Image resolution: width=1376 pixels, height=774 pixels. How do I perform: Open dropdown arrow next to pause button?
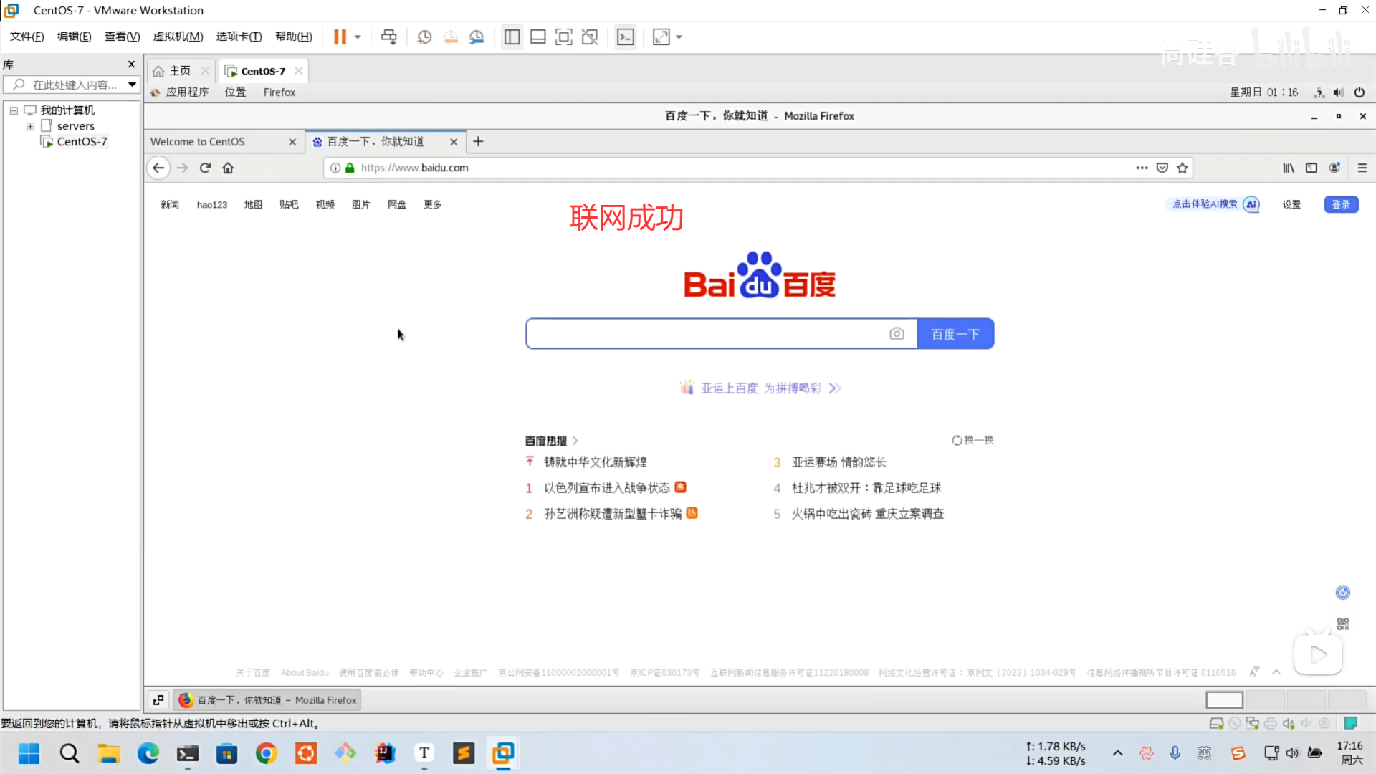[358, 37]
